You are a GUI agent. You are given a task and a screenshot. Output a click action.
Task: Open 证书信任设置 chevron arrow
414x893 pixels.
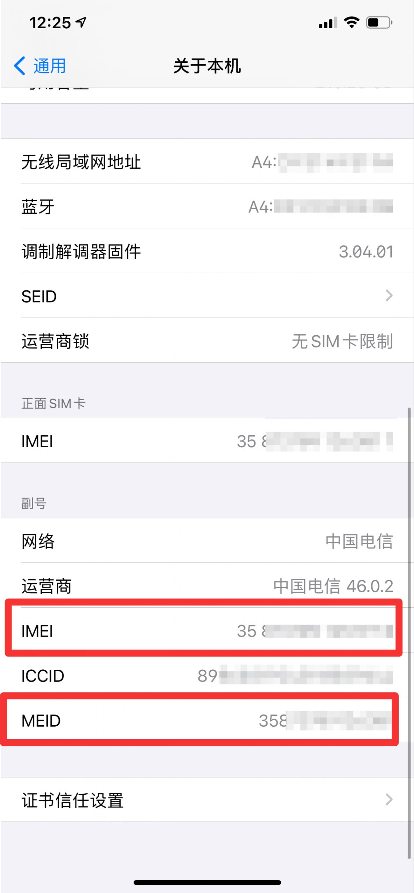[x=389, y=799]
